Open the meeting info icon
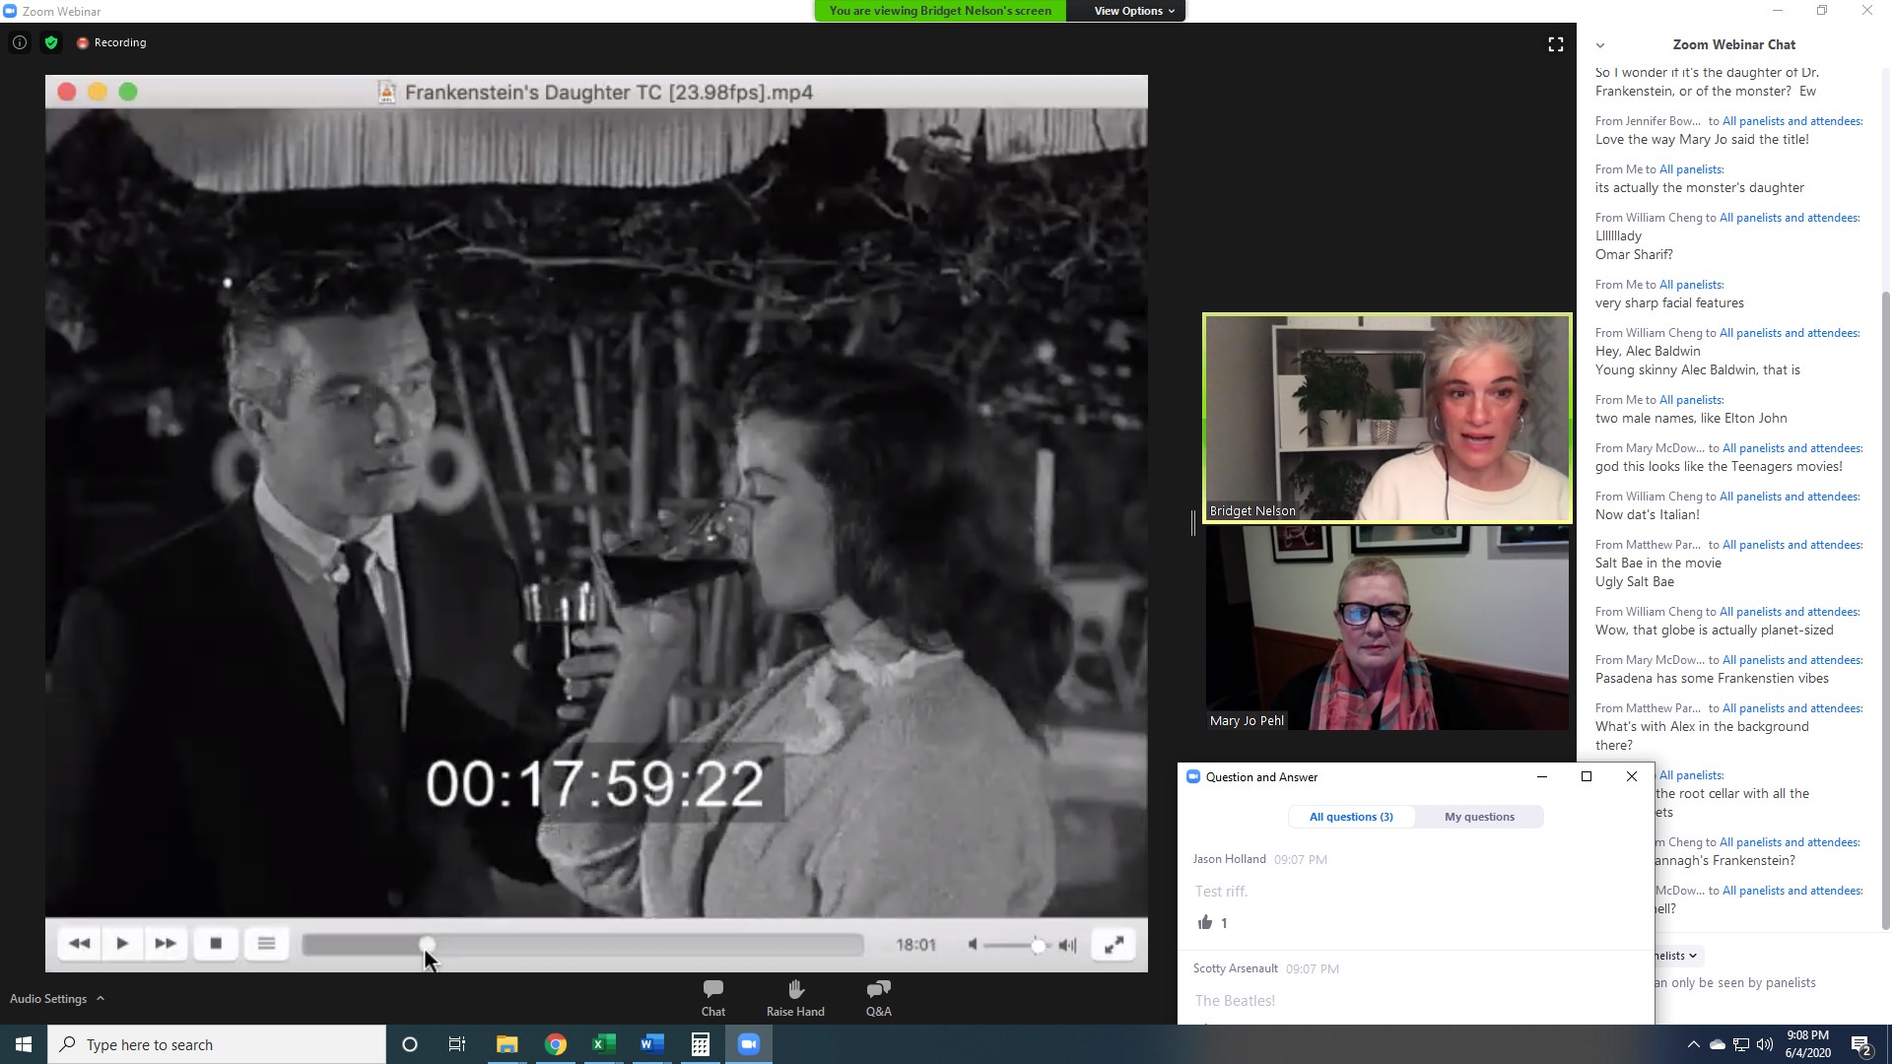The image size is (1892, 1064). pyautogui.click(x=19, y=42)
